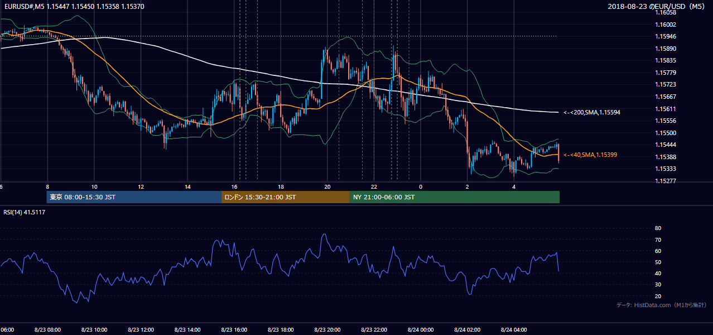
Task: Click the 200 SMA 1.15594 label
Action: point(592,112)
